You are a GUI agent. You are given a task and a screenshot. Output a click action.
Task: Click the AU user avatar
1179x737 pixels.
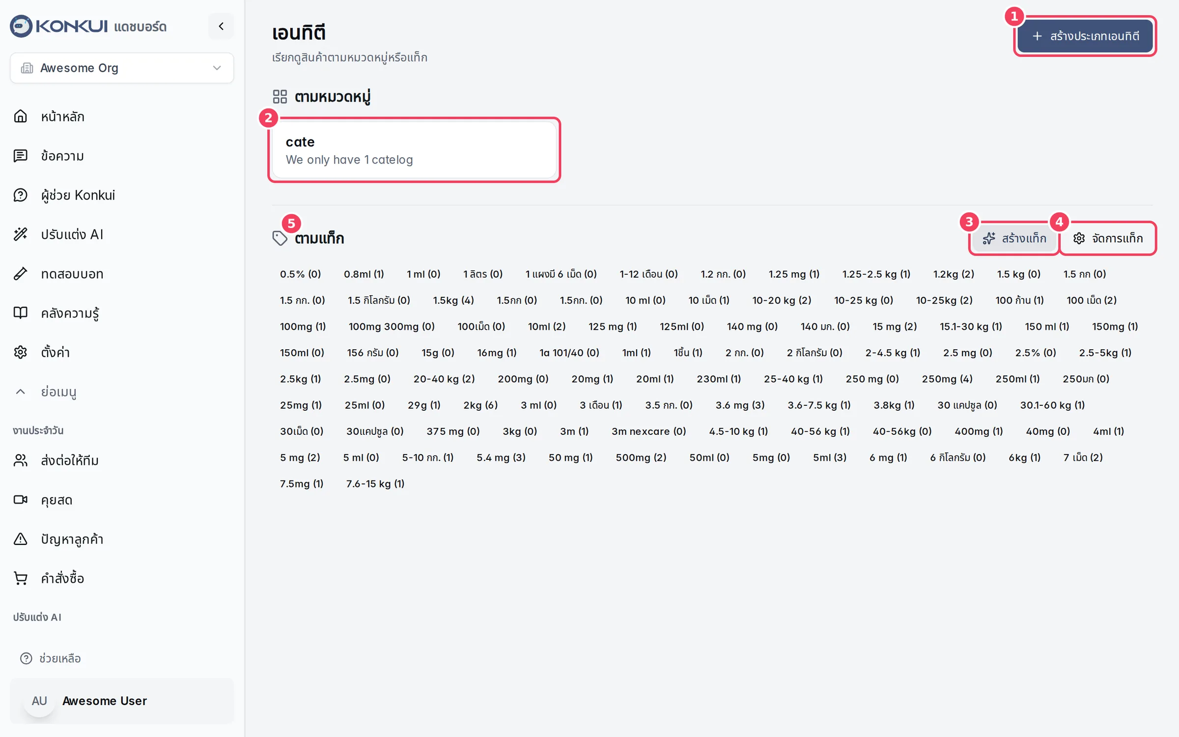coord(39,701)
